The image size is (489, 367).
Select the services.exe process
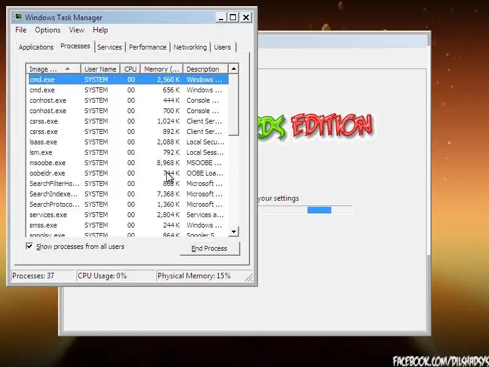point(128,215)
